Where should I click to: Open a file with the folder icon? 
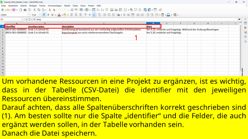point(8,10)
